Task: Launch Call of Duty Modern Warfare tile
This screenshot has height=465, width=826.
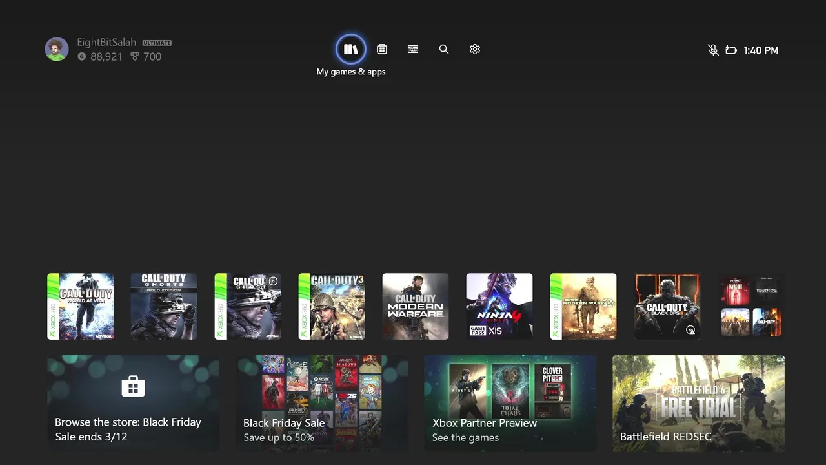Action: click(416, 306)
